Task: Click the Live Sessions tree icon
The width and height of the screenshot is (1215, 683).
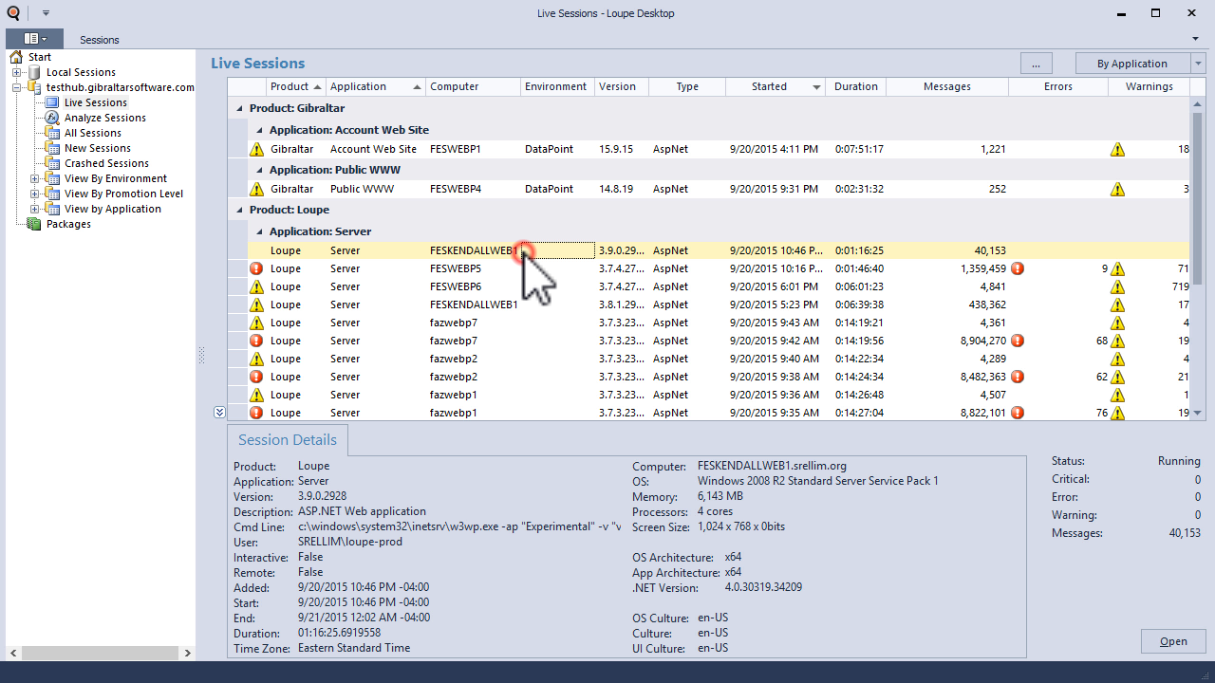Action: [52, 102]
